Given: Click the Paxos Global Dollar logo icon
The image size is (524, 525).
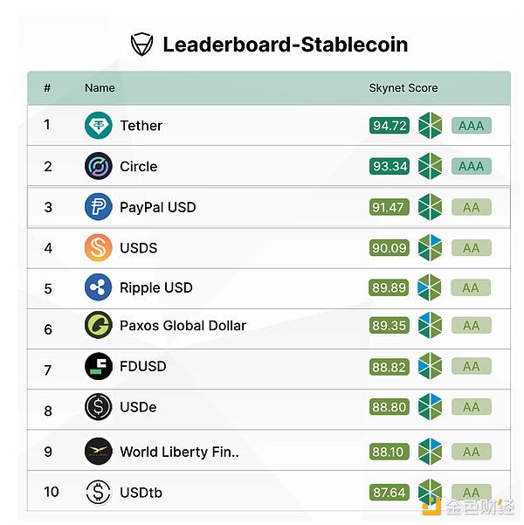Looking at the screenshot, I should (99, 326).
